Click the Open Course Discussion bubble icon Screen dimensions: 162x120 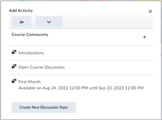(14, 67)
